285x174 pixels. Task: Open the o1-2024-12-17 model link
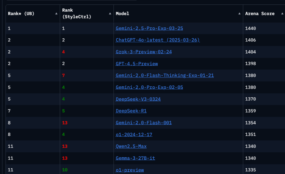(x=134, y=134)
